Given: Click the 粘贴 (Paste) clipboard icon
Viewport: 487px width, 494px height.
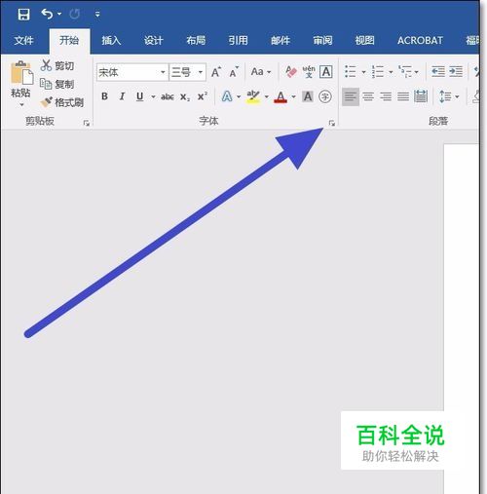Looking at the screenshot, I should (x=21, y=72).
